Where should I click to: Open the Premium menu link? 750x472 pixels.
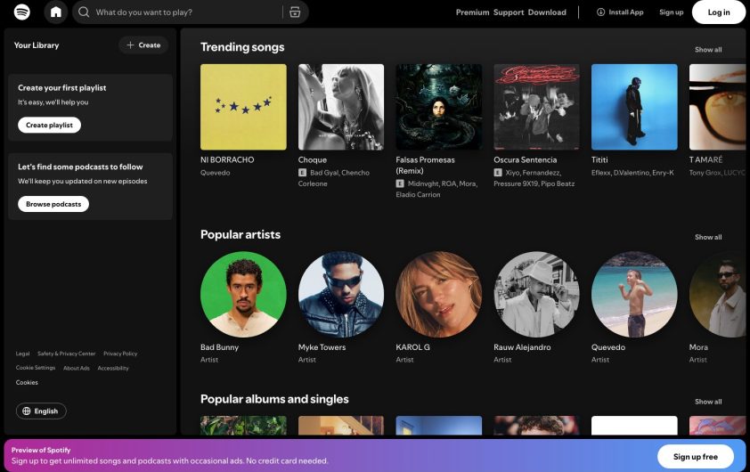(472, 12)
